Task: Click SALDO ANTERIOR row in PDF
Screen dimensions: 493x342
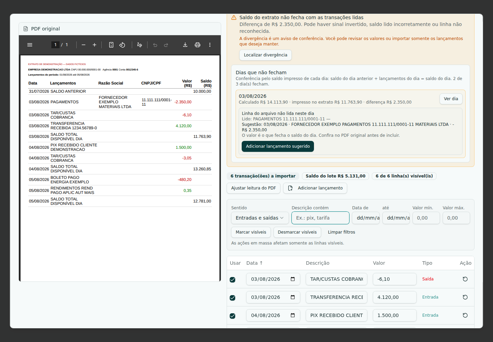Action: click(120, 91)
